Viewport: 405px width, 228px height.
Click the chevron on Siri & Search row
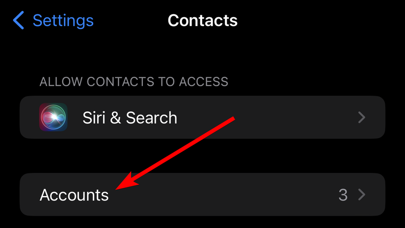[x=362, y=117]
